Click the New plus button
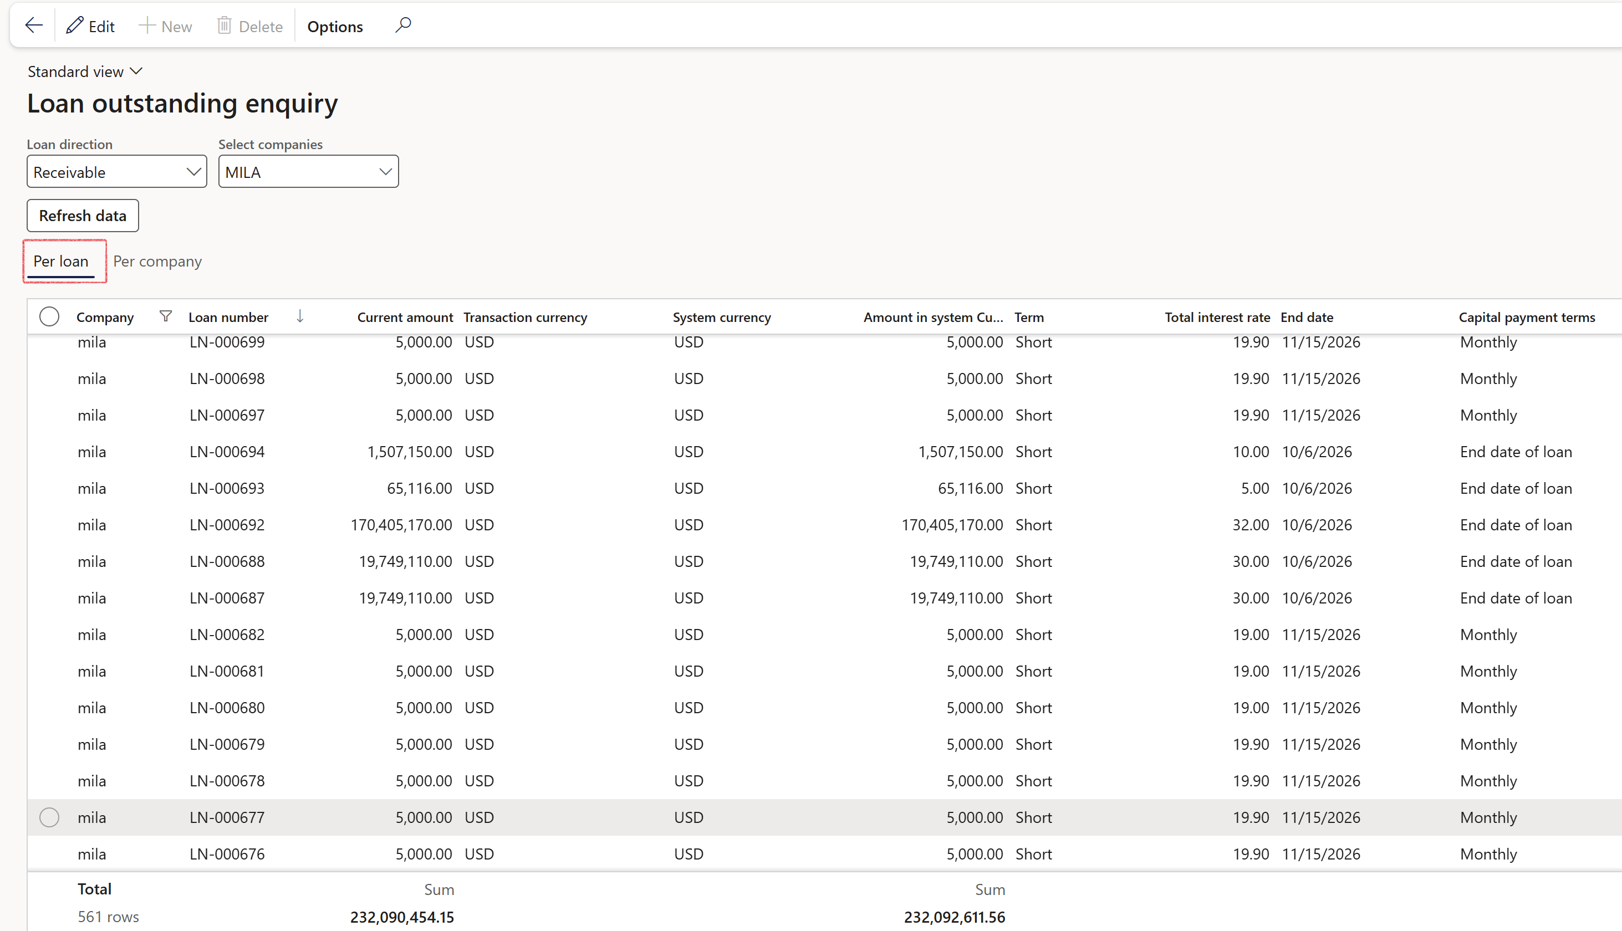The image size is (1622, 931). pos(165,26)
